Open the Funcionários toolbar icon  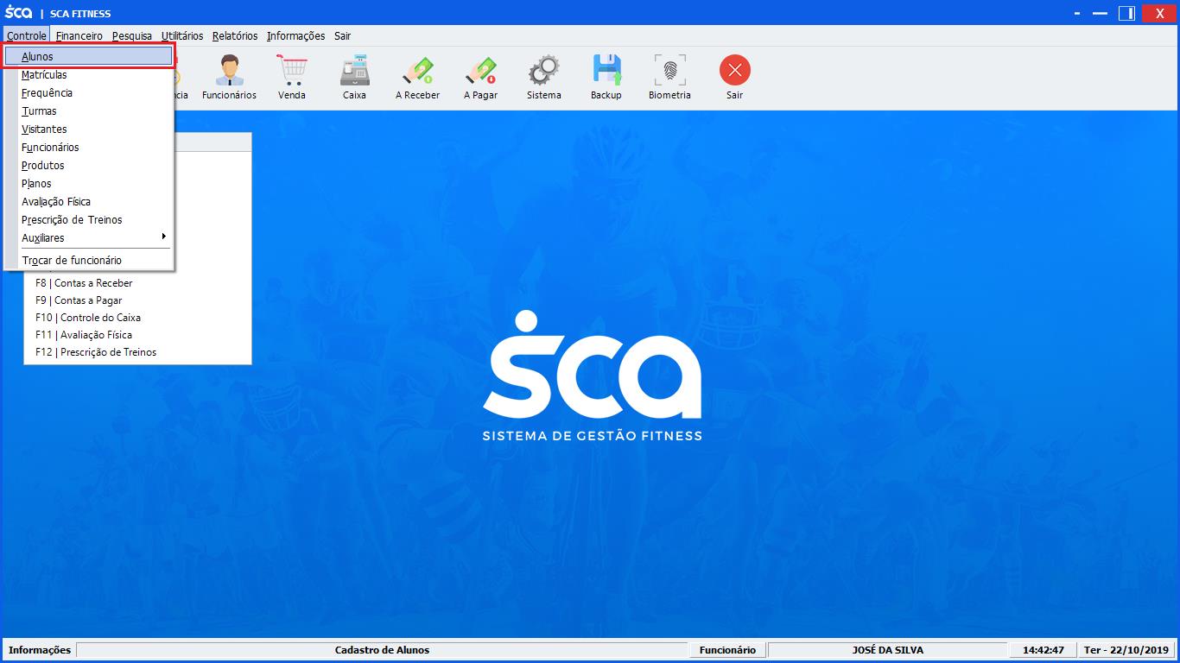pyautogui.click(x=229, y=78)
